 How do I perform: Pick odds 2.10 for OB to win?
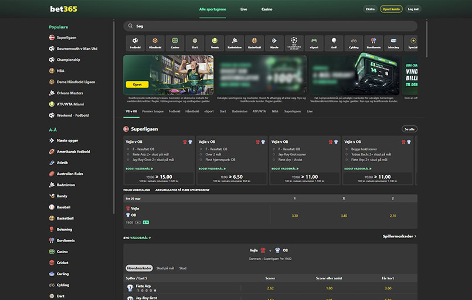[393, 216]
